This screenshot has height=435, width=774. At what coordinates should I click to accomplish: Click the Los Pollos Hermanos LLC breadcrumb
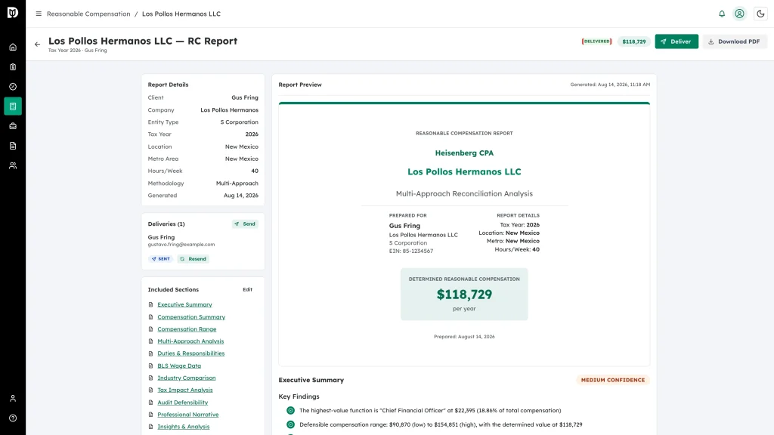tap(181, 14)
